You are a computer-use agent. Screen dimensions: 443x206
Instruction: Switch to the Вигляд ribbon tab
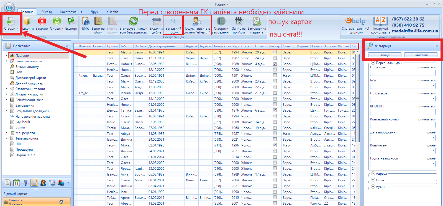coord(47,12)
